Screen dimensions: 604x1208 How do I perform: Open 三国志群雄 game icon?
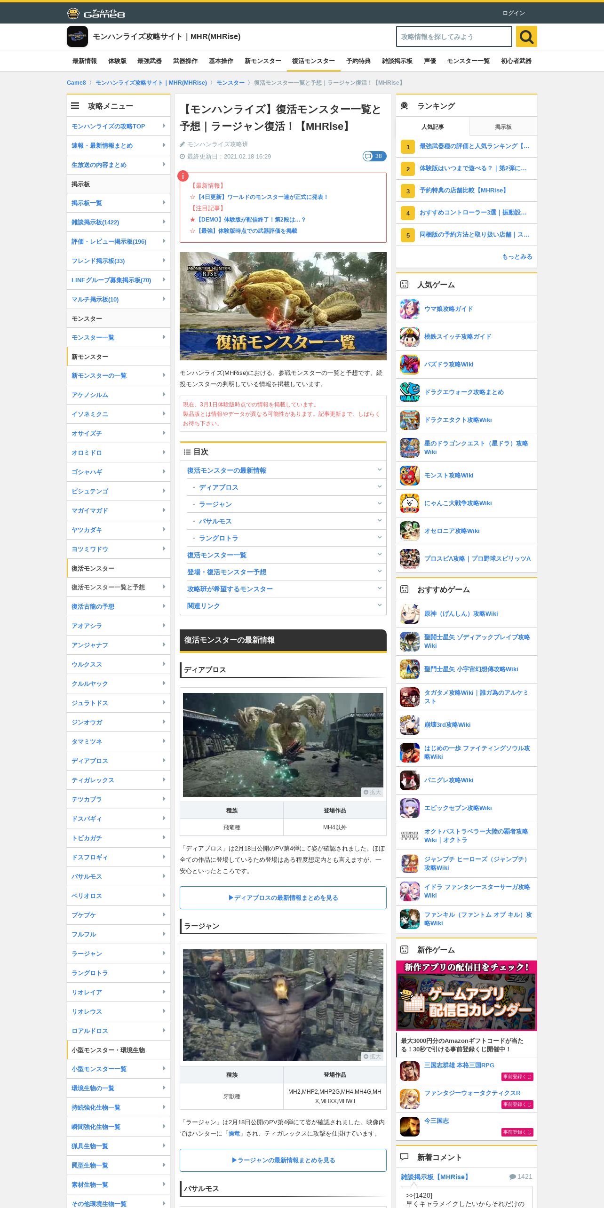(x=409, y=1071)
